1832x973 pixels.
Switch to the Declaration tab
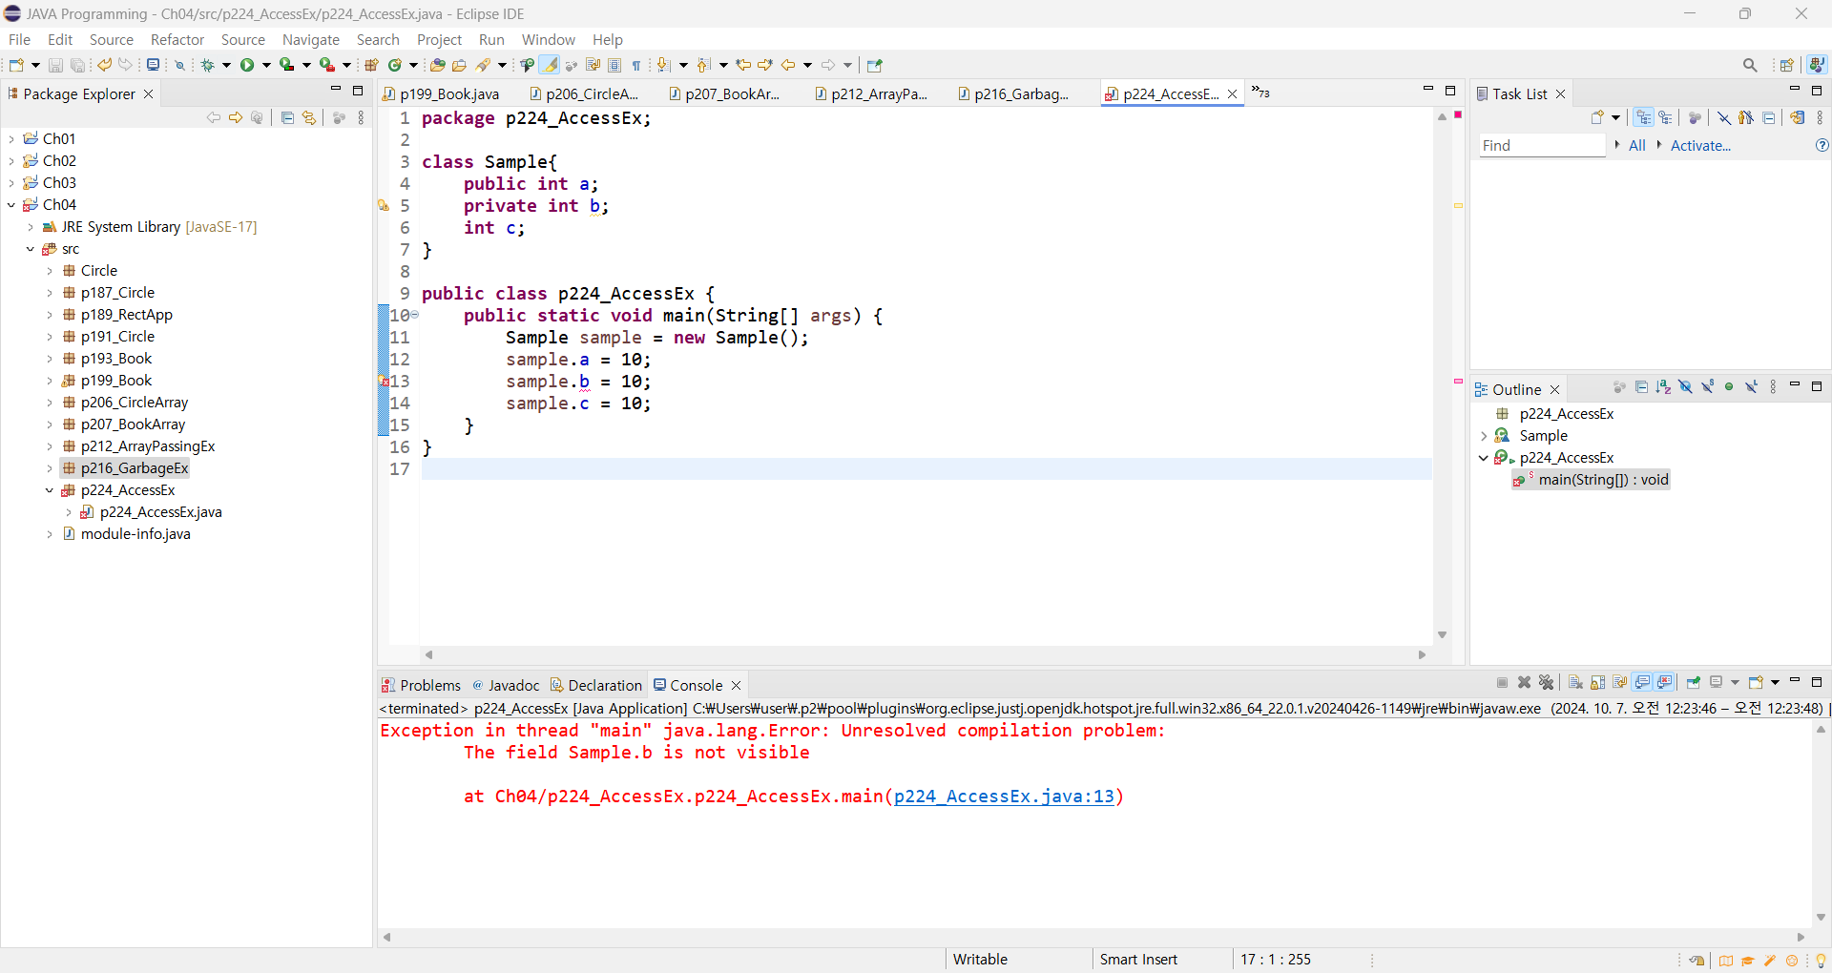596,685
